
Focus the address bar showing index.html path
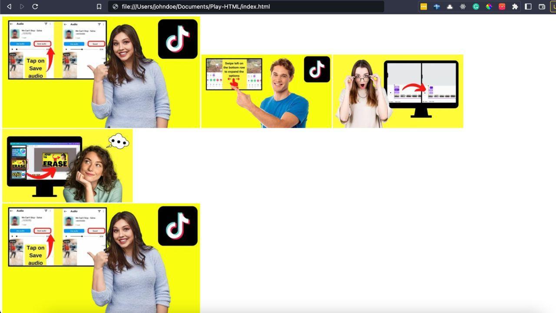click(x=246, y=7)
